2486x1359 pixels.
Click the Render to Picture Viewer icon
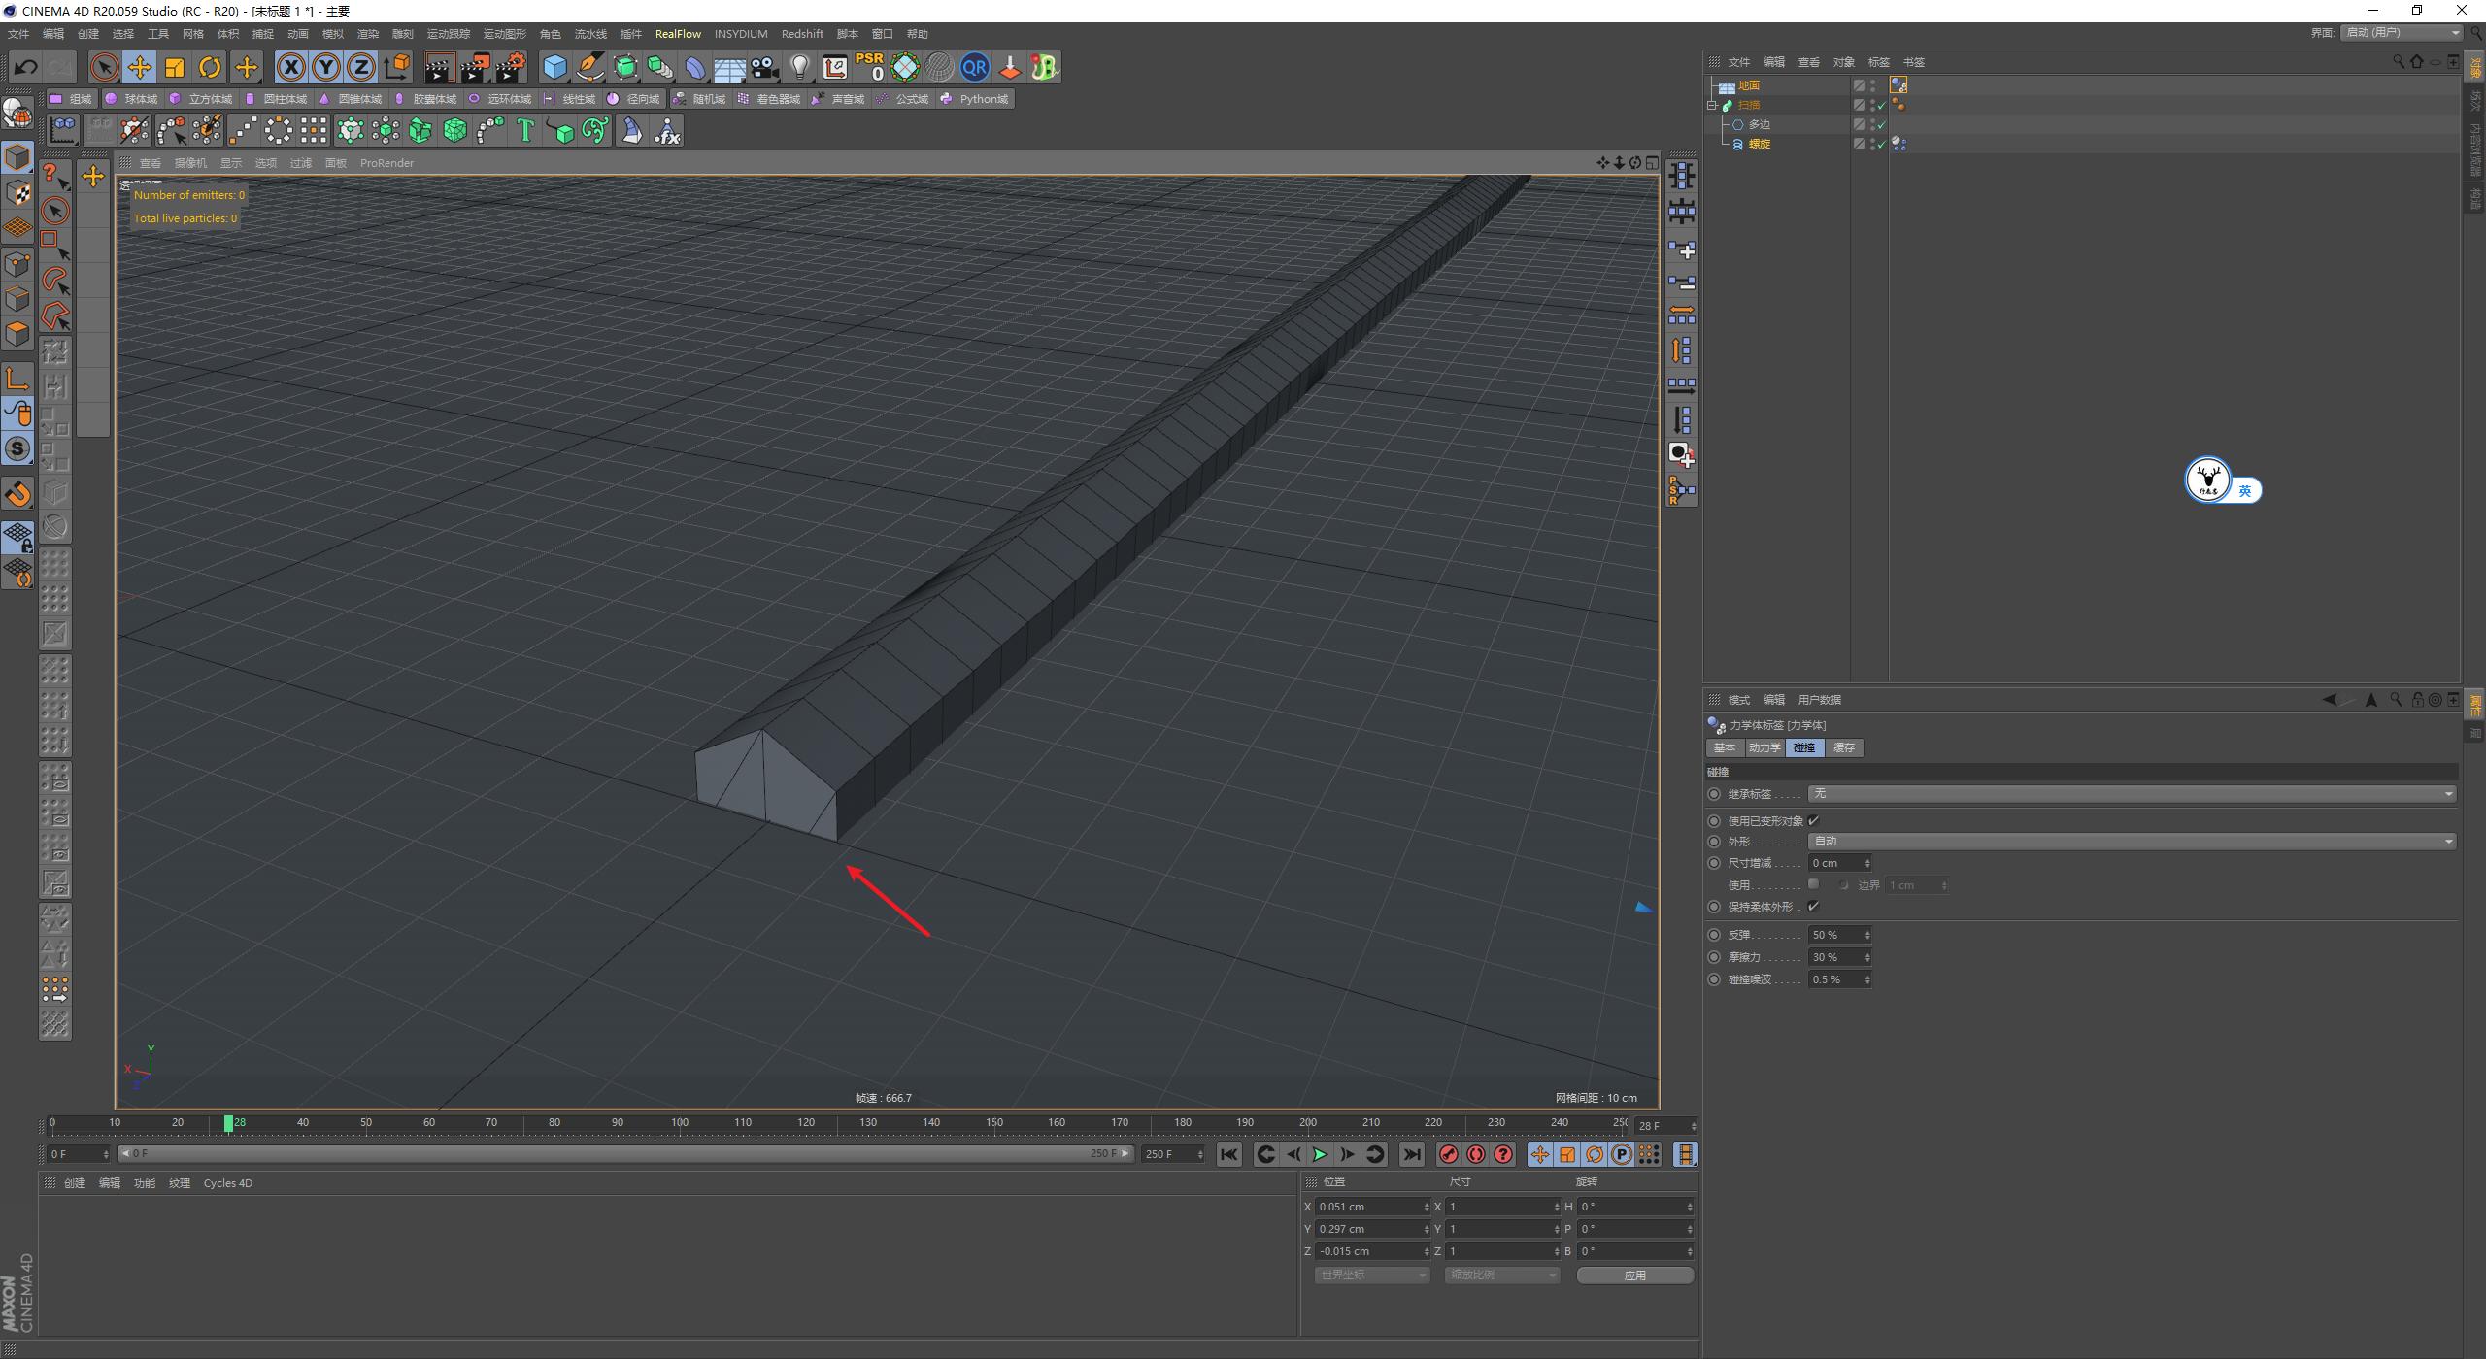[474, 67]
